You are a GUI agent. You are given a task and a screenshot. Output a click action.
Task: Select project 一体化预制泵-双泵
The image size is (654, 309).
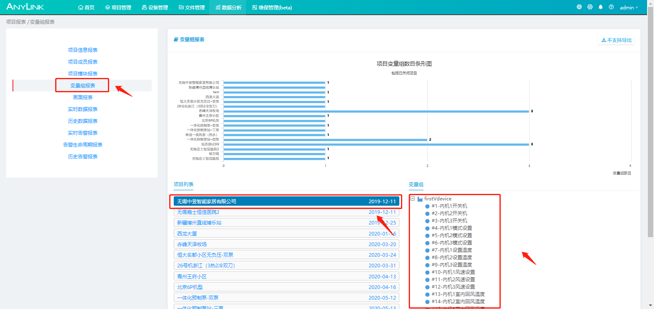[286, 298]
